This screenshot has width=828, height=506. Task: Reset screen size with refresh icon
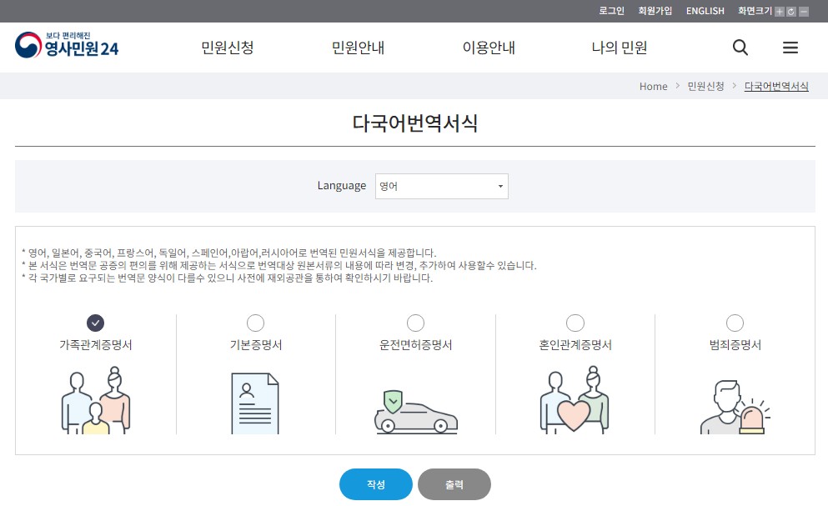791,12
